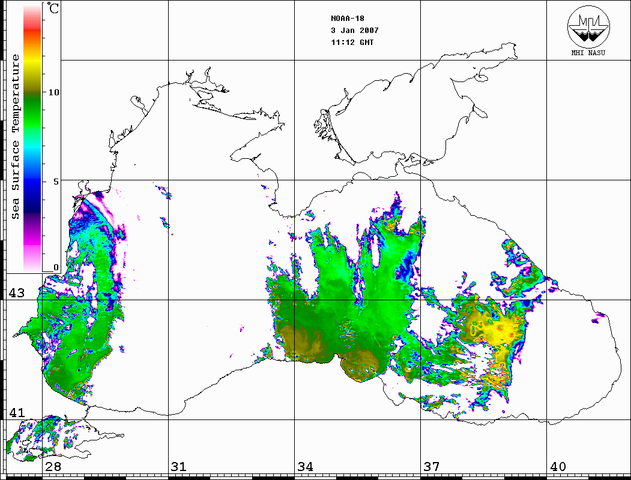Image resolution: width=631 pixels, height=480 pixels.
Task: Click the MHI NASU logo emblem
Action: point(588,26)
